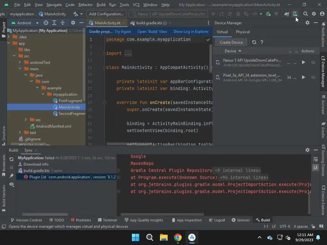Click Device Manager panel settings gear

(x=308, y=23)
